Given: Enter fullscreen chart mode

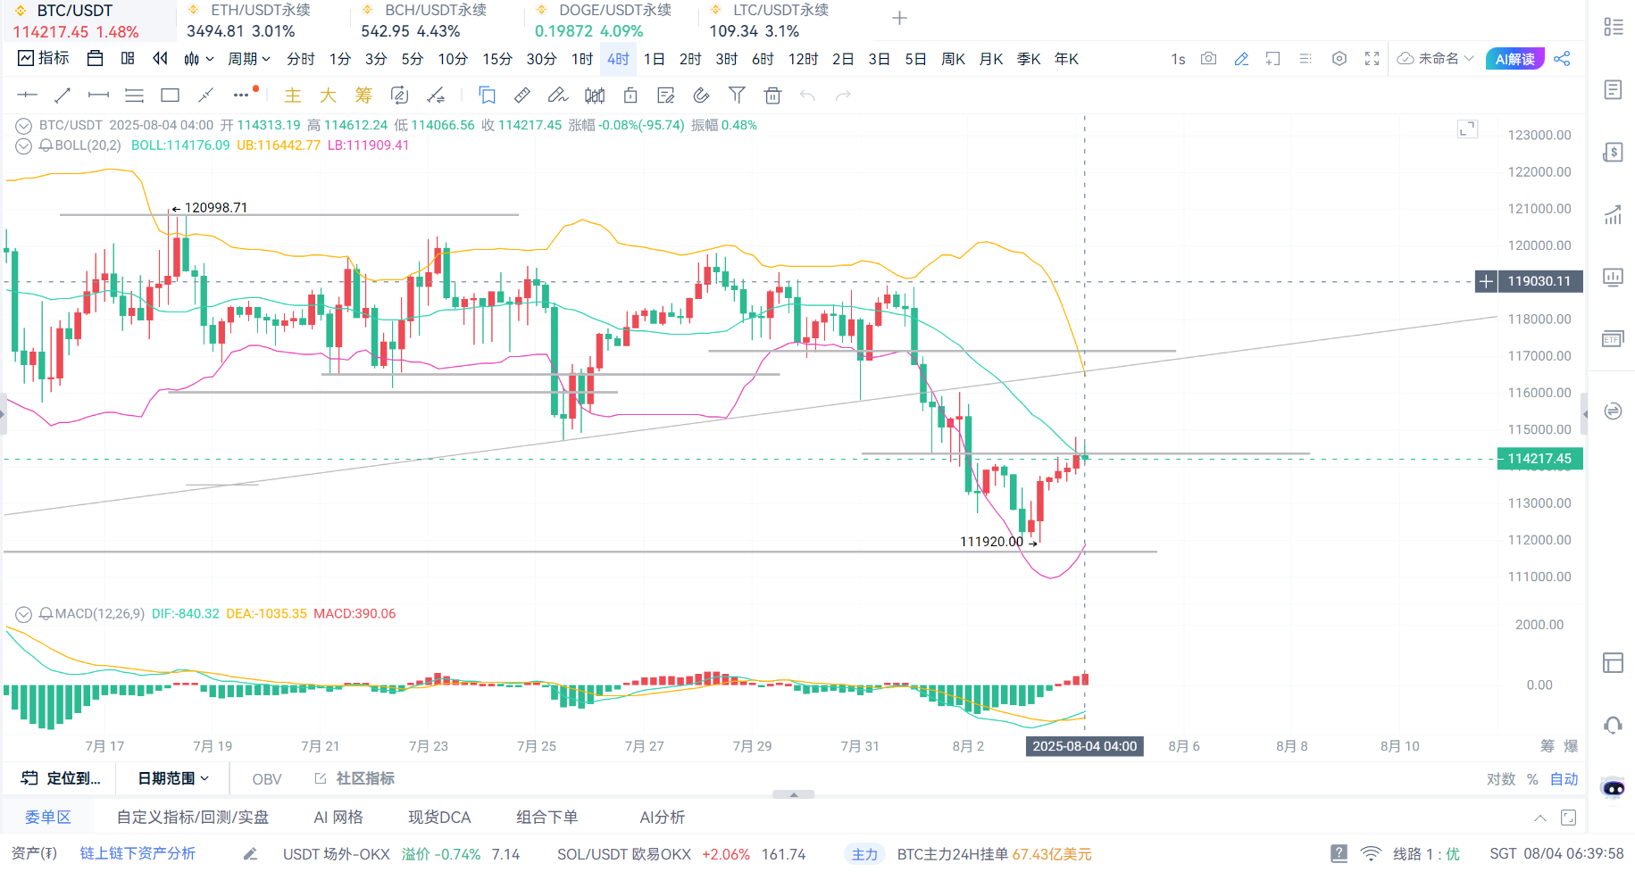Looking at the screenshot, I should [x=1372, y=59].
